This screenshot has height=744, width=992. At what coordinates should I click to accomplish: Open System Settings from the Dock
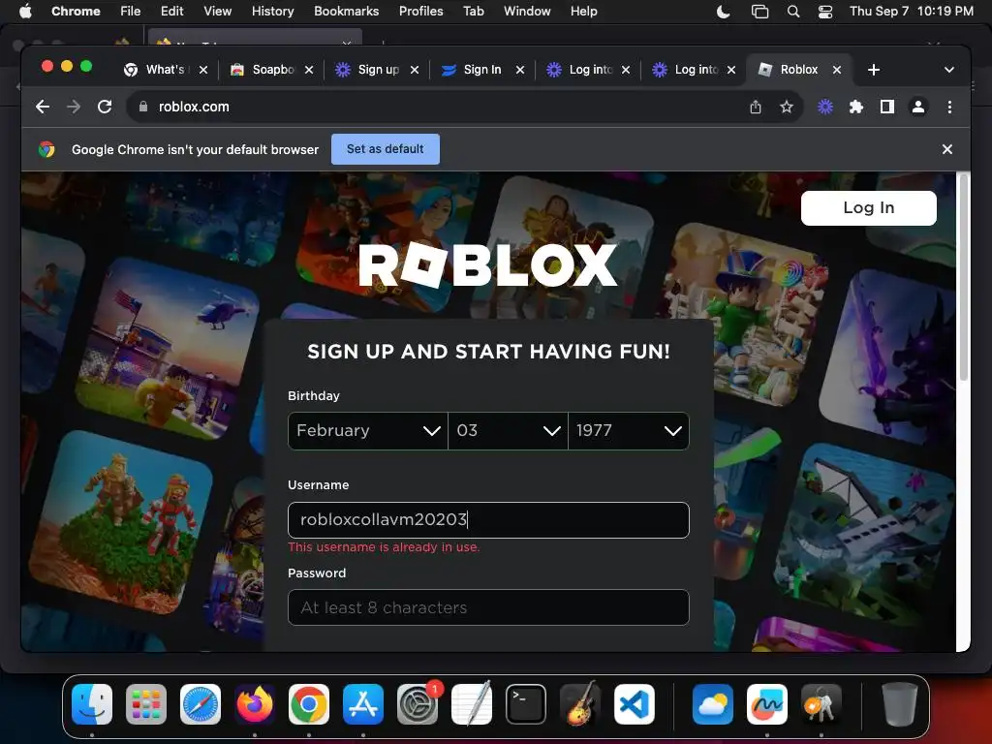(418, 704)
